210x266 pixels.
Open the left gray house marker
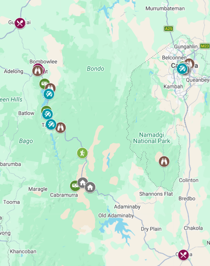tap(82, 182)
